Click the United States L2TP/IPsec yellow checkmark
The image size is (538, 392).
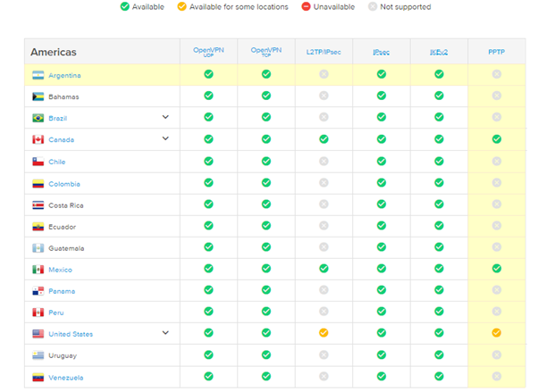[x=324, y=333]
